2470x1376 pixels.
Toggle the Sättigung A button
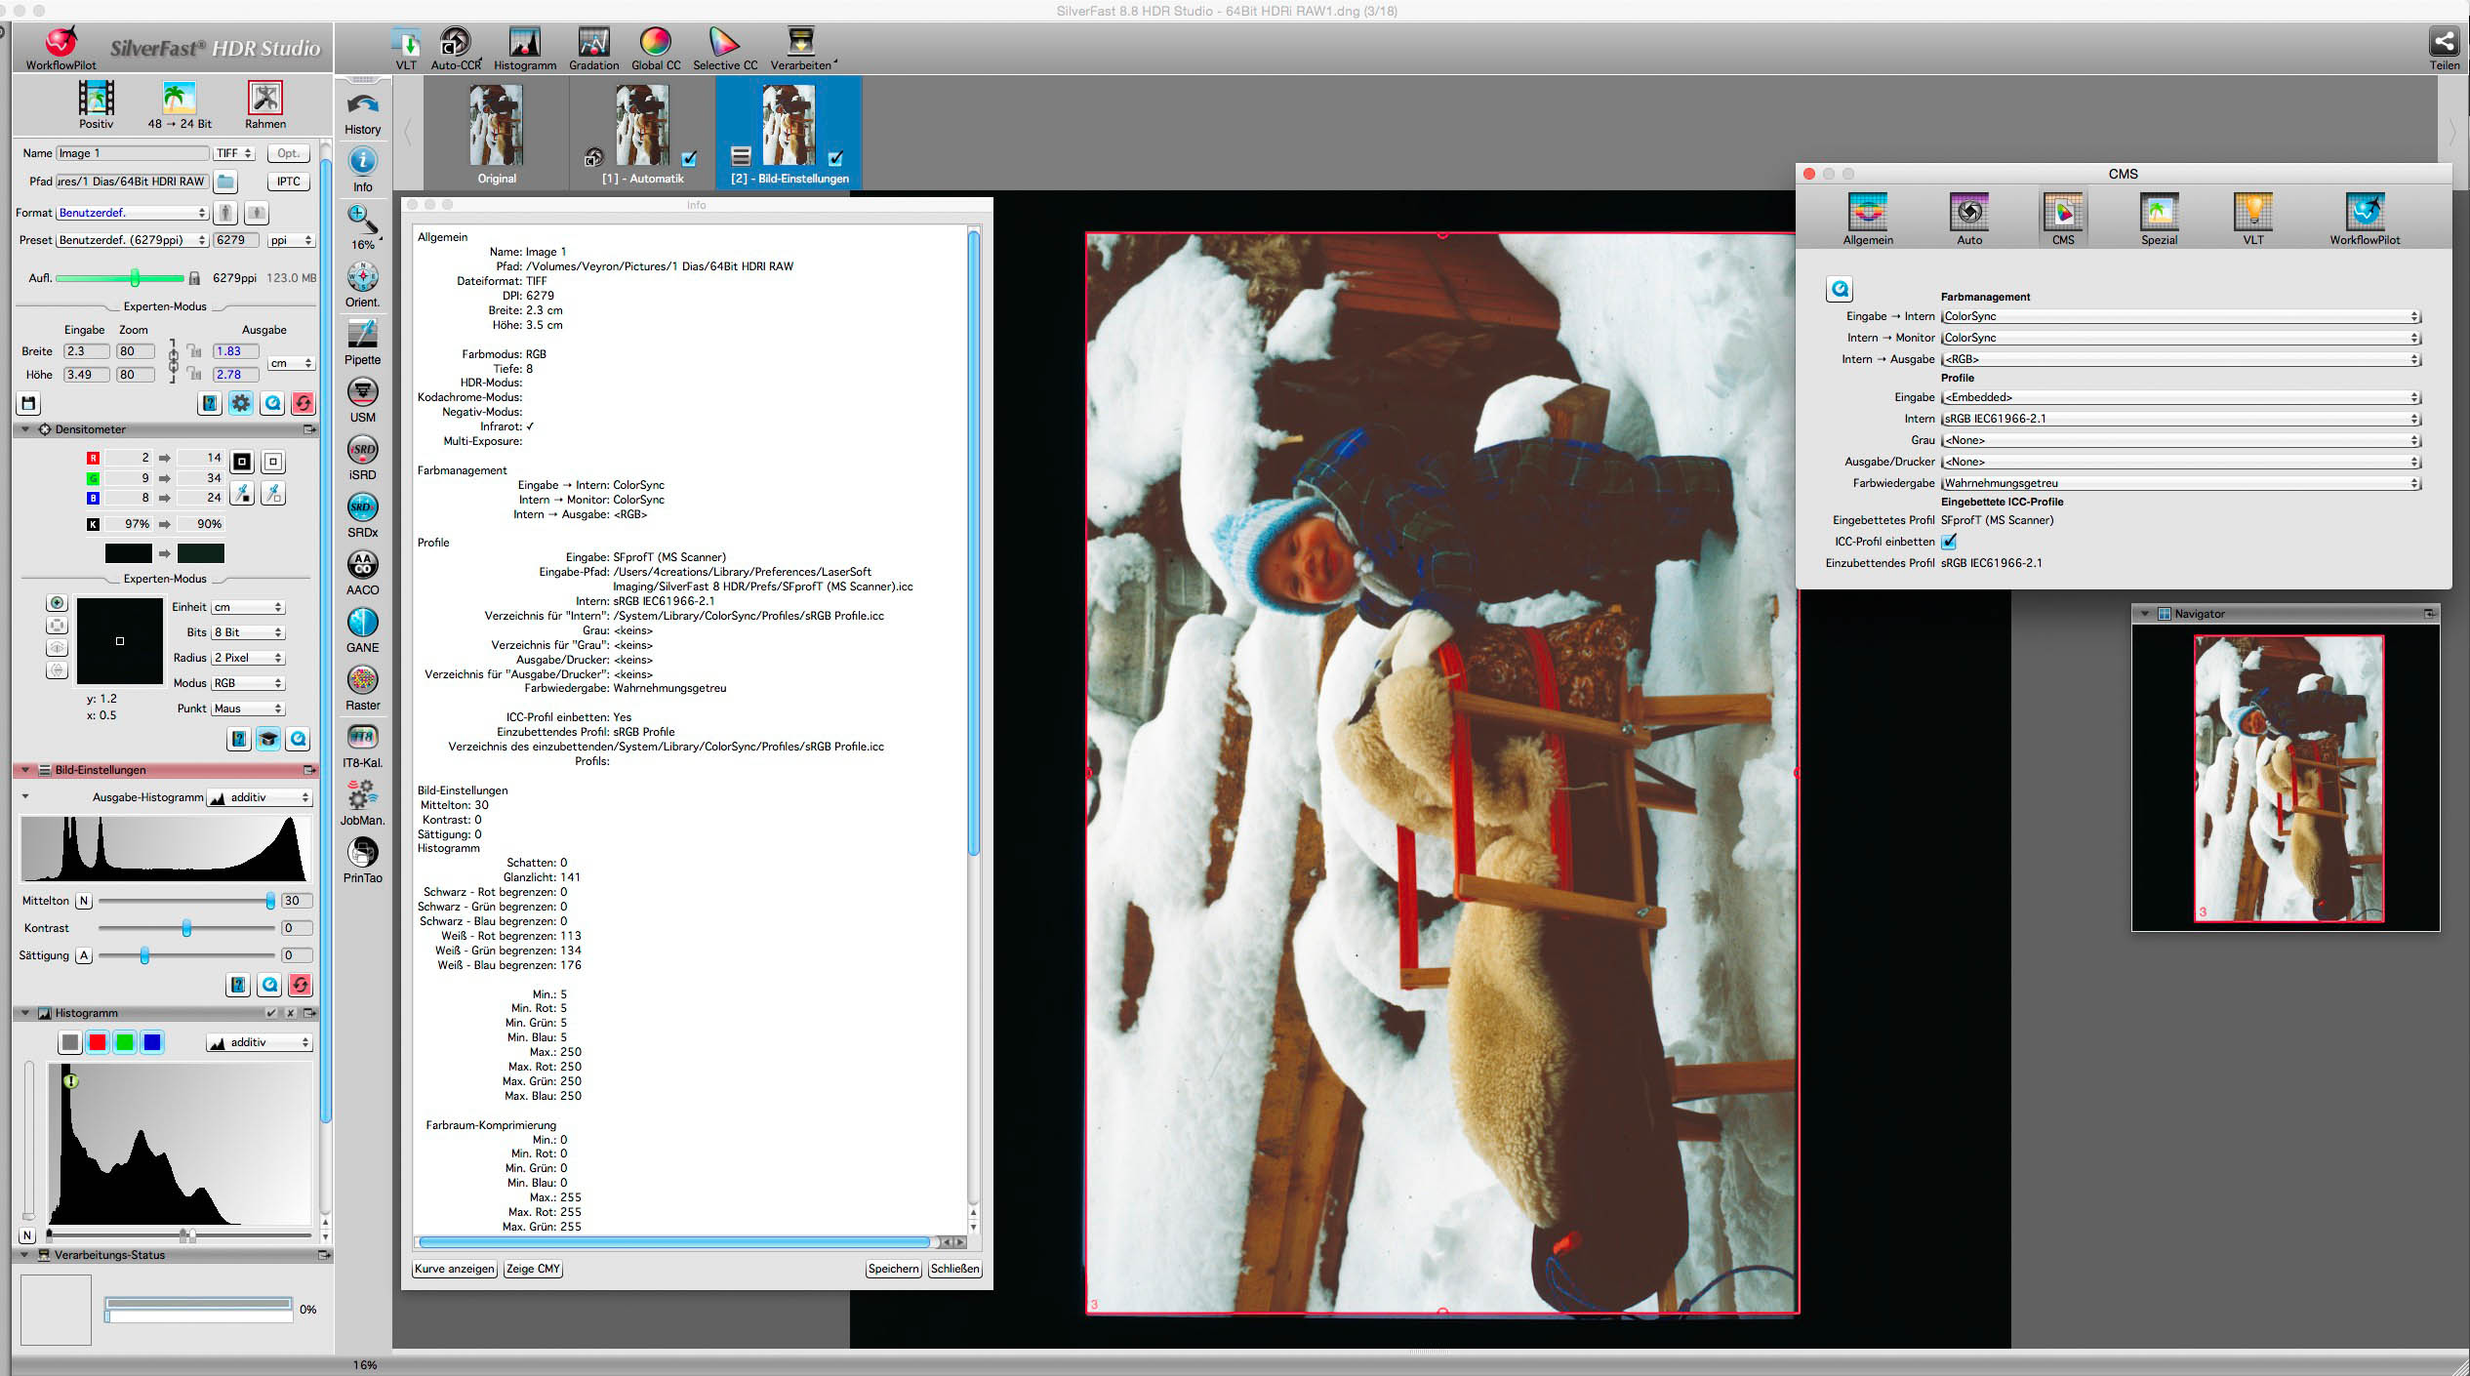coord(84,955)
